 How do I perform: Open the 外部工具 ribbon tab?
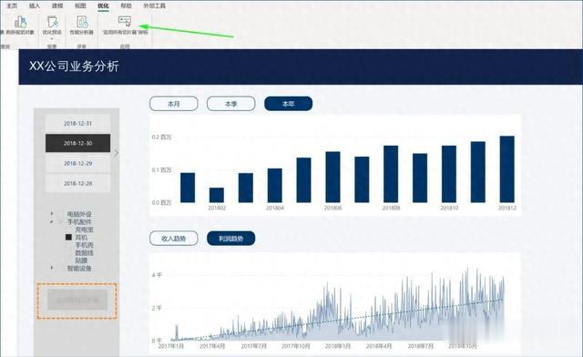pyautogui.click(x=154, y=5)
